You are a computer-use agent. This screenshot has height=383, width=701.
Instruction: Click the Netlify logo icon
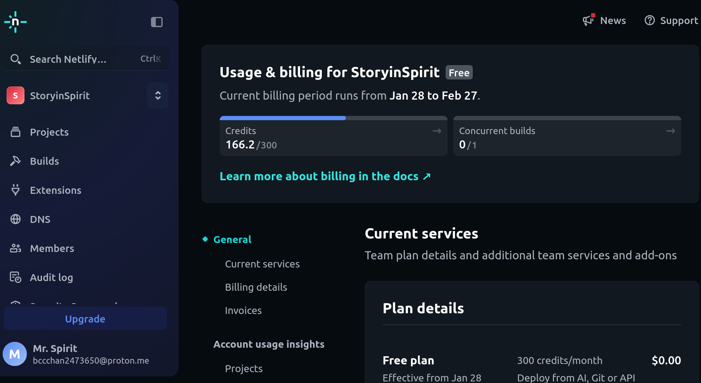point(15,22)
